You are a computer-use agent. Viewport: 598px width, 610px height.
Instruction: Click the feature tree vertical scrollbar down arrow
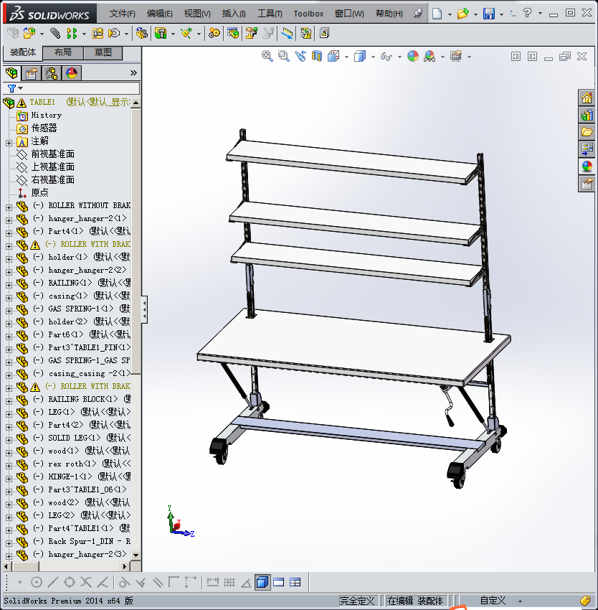pos(136,555)
